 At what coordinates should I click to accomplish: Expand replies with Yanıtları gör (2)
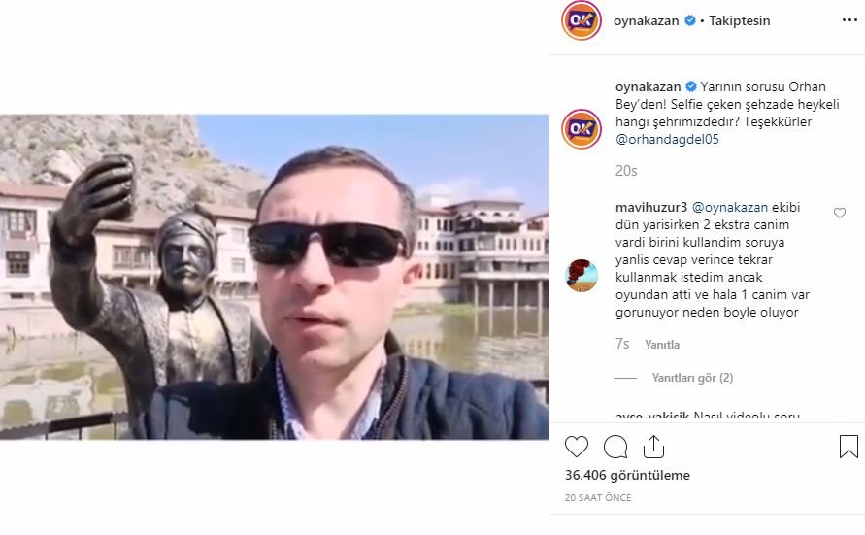pyautogui.click(x=692, y=378)
